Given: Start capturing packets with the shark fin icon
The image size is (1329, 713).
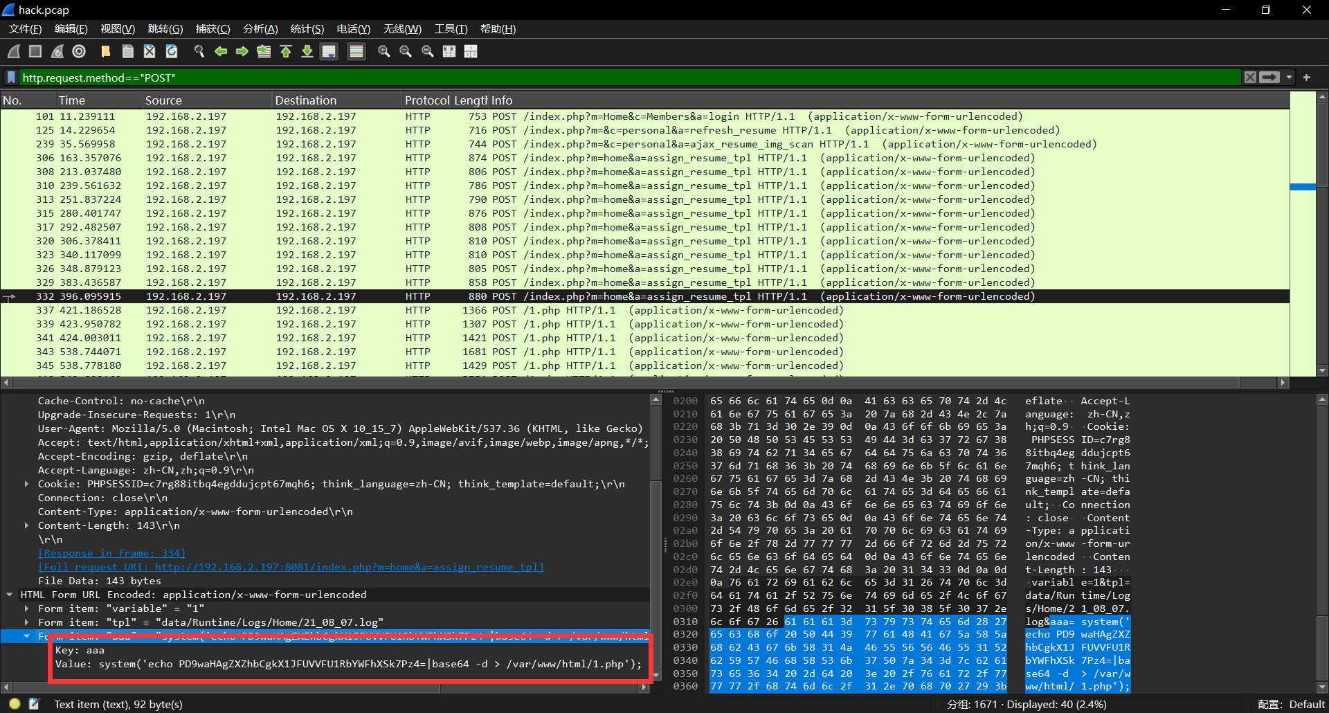Looking at the screenshot, I should click(x=14, y=51).
